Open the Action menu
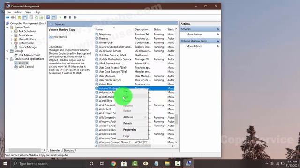Screen dimensions: 300x168 pos(18,12)
